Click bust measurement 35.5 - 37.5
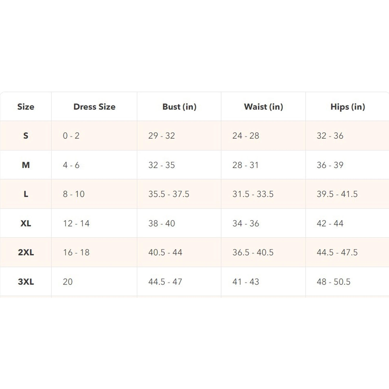 click(x=169, y=194)
